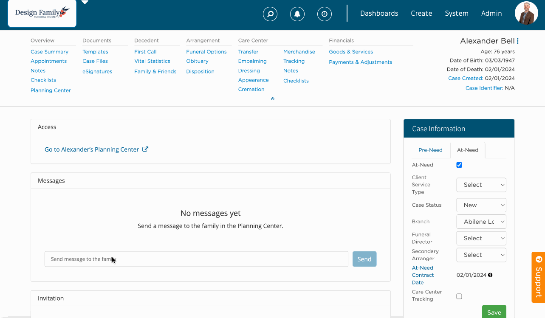Open the Branch dropdown showing Abilene
545x318 pixels.
[x=481, y=221]
